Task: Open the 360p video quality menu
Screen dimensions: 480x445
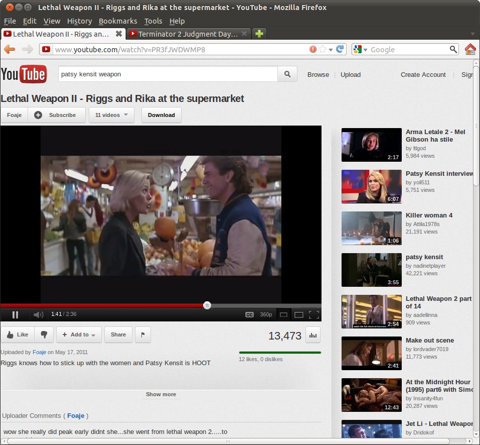Action: tap(266, 315)
